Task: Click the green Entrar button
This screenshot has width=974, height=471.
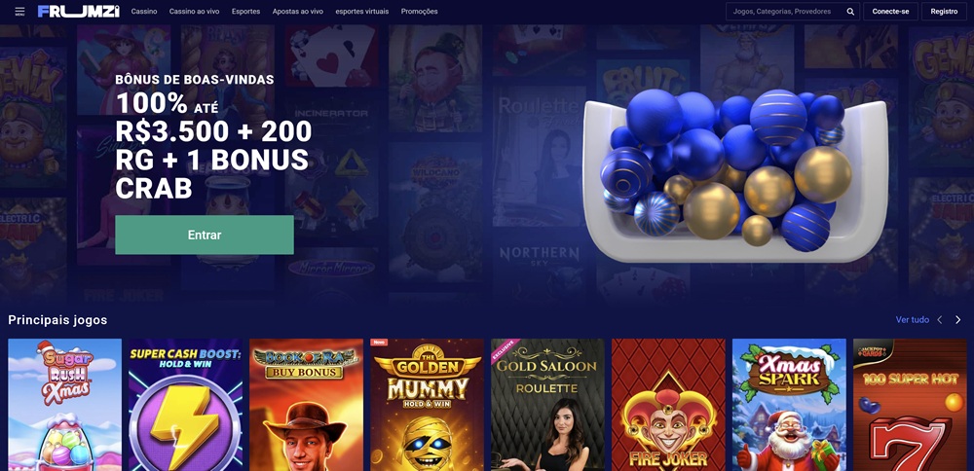Action: point(205,235)
